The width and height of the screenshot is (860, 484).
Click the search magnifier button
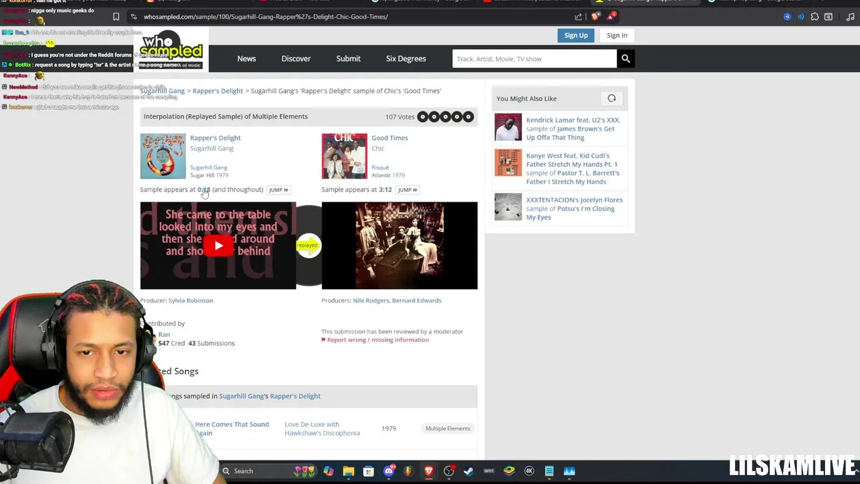pyautogui.click(x=626, y=58)
